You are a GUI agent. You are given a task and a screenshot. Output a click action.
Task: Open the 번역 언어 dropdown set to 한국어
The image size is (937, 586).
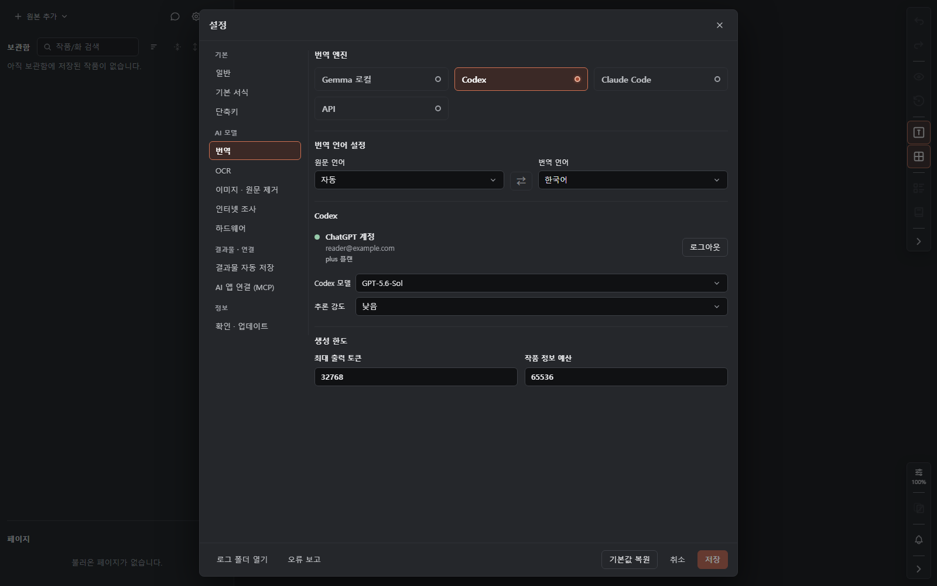(633, 180)
